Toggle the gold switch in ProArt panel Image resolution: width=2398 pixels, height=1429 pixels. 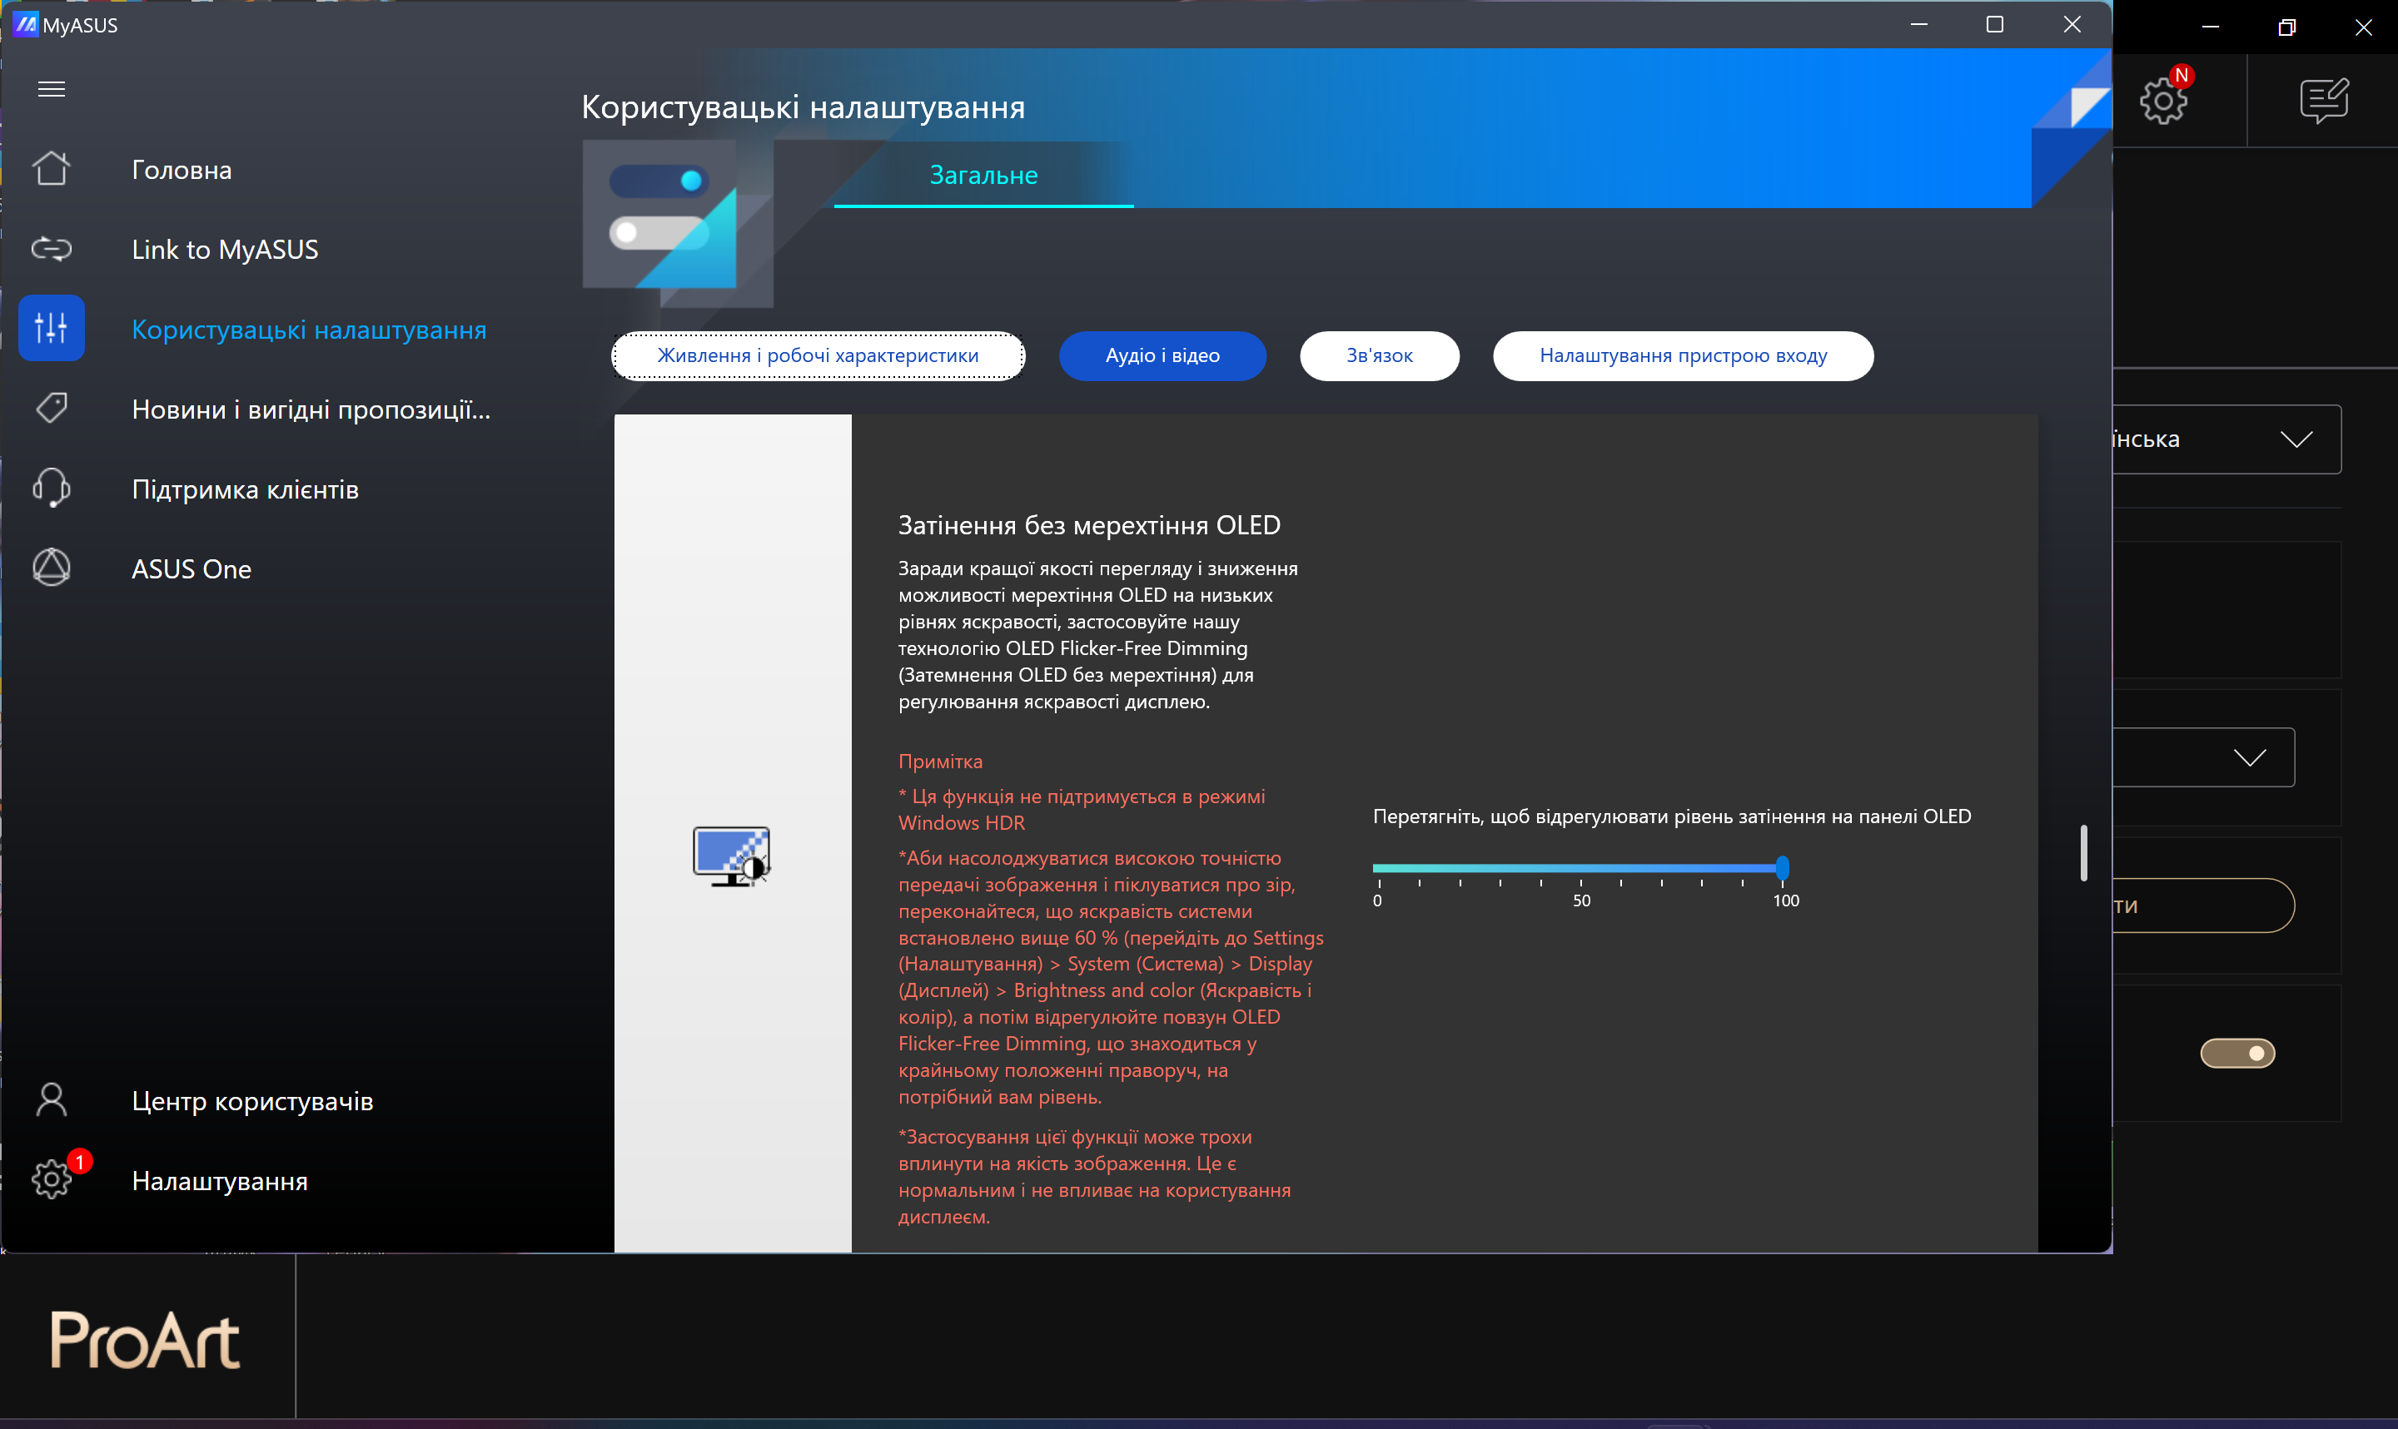2237,1054
